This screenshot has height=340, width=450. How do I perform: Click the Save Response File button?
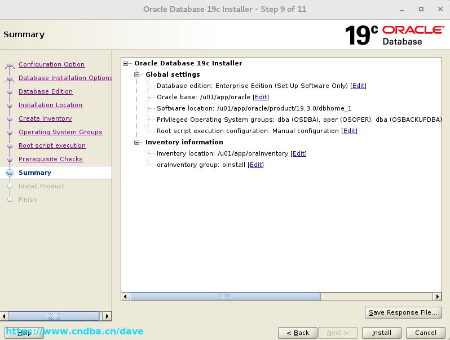[x=403, y=312]
